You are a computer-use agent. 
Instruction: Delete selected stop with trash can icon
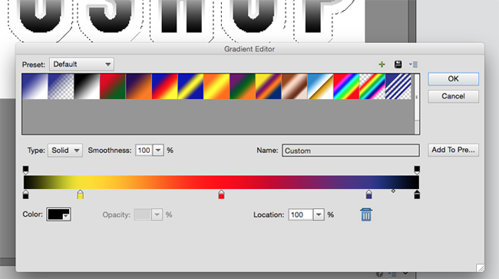pyautogui.click(x=366, y=214)
